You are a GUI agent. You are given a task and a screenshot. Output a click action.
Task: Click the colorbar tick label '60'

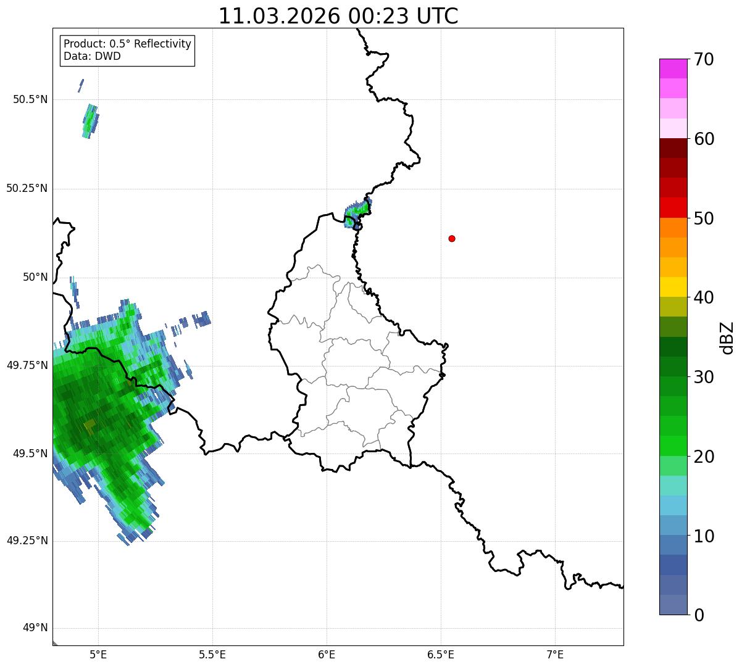703,139
